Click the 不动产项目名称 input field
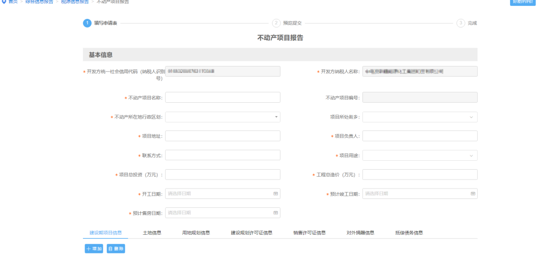Viewport: 537px width, 256px height. point(222,97)
